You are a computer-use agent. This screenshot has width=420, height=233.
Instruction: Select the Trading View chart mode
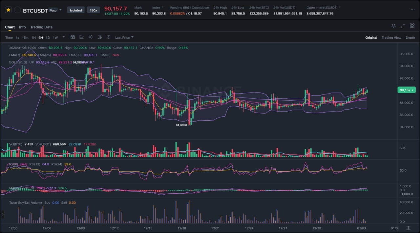click(x=391, y=37)
